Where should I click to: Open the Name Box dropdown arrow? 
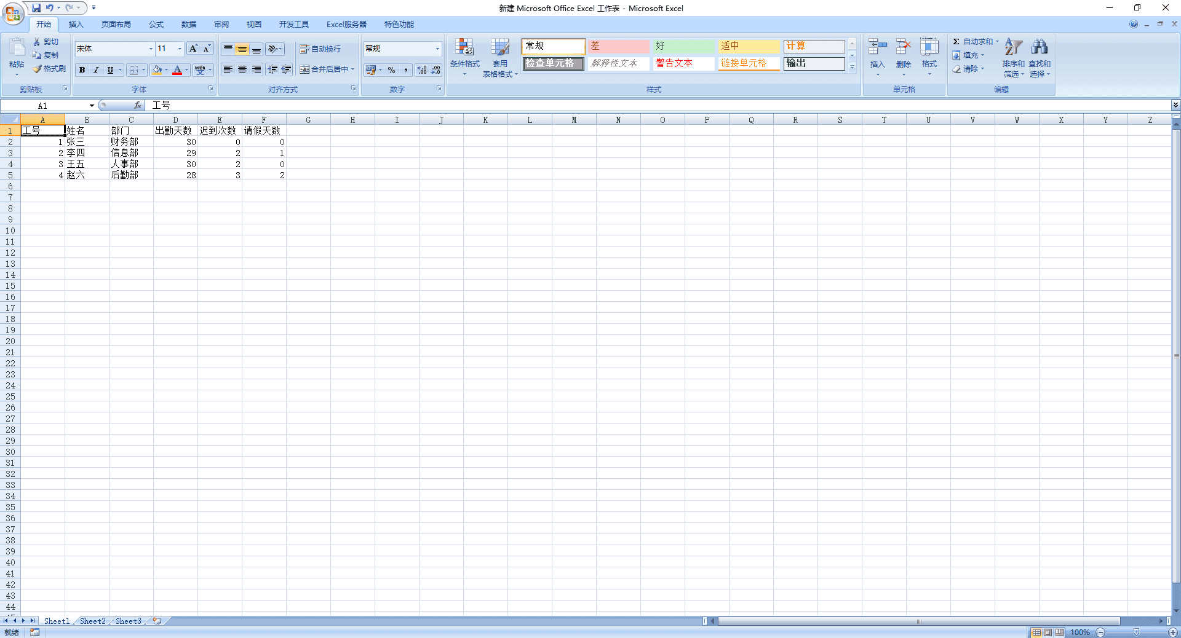92,106
